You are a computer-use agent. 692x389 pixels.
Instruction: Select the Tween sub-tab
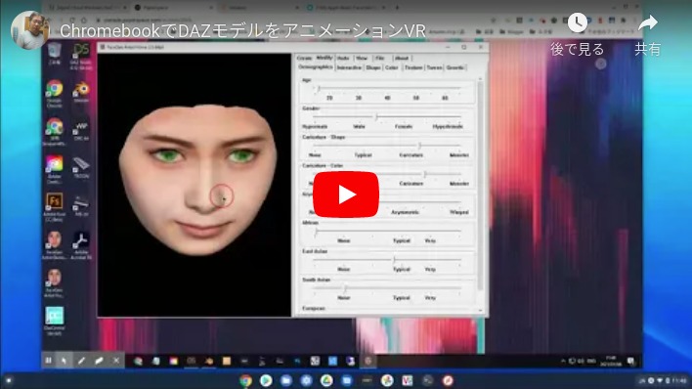point(434,67)
